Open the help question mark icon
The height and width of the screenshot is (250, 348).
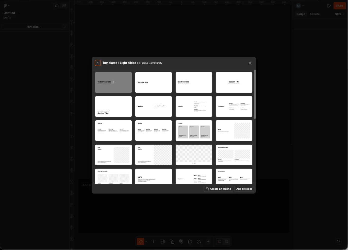[x=339, y=241]
